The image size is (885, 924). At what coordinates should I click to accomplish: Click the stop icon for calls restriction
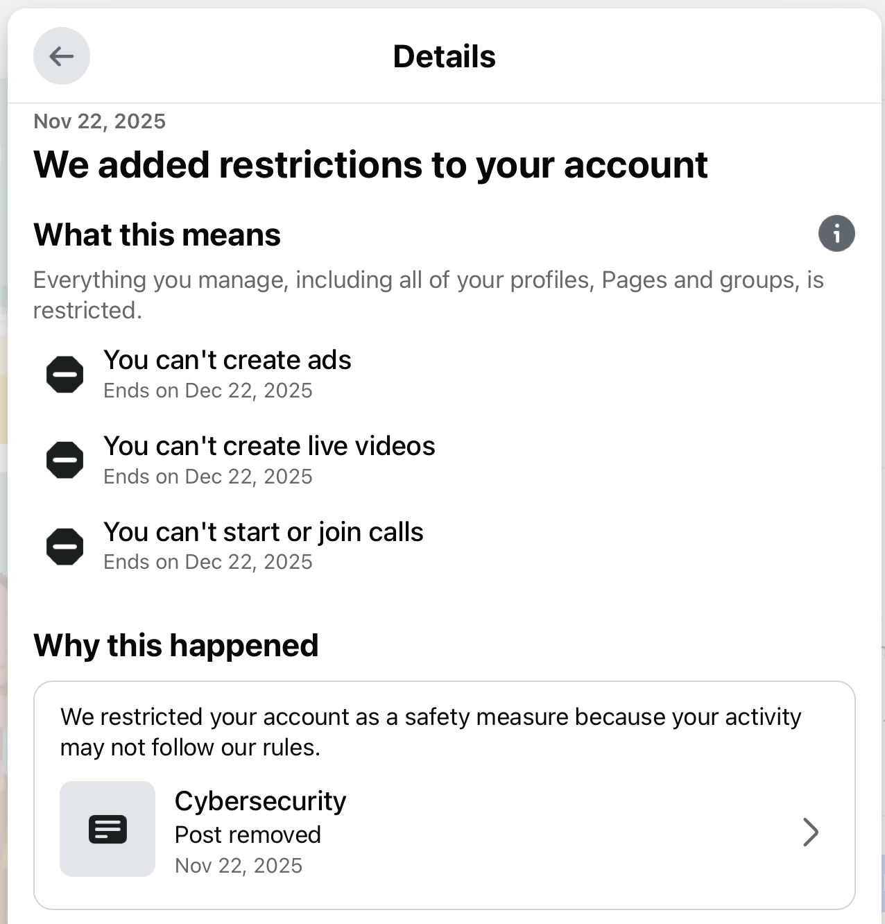pos(65,545)
